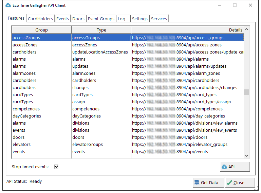The width and height of the screenshot is (261, 193).
Task: Click the scroll up arrow of the list
Action: [x=247, y=29]
